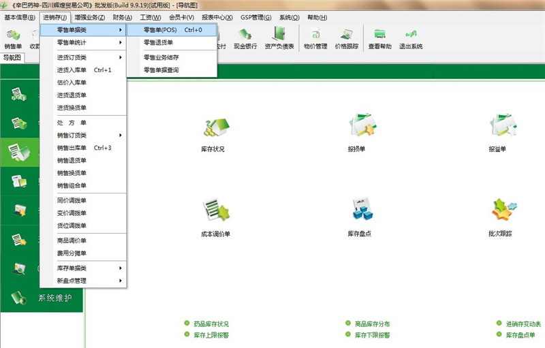
Task: Open 帮助(H) menu
Action: pyautogui.click(x=317, y=17)
